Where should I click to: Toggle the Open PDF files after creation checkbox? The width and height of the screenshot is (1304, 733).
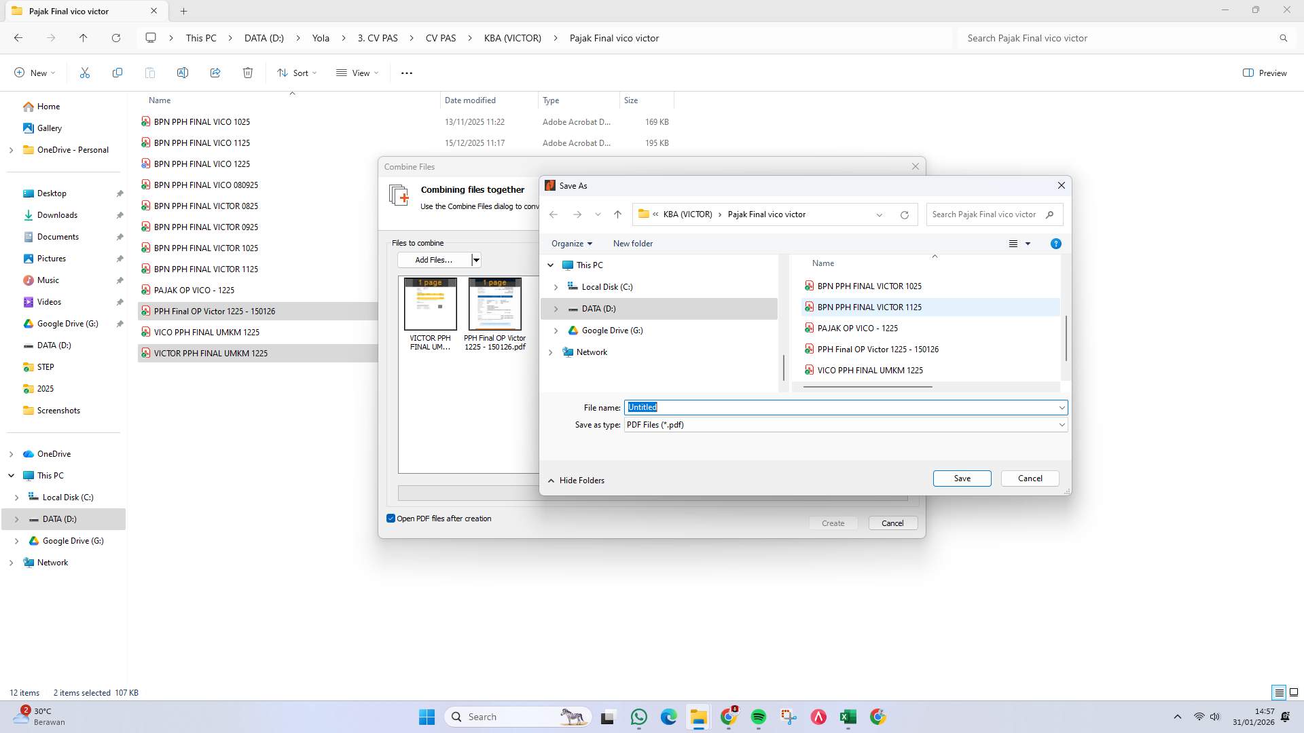(x=391, y=518)
